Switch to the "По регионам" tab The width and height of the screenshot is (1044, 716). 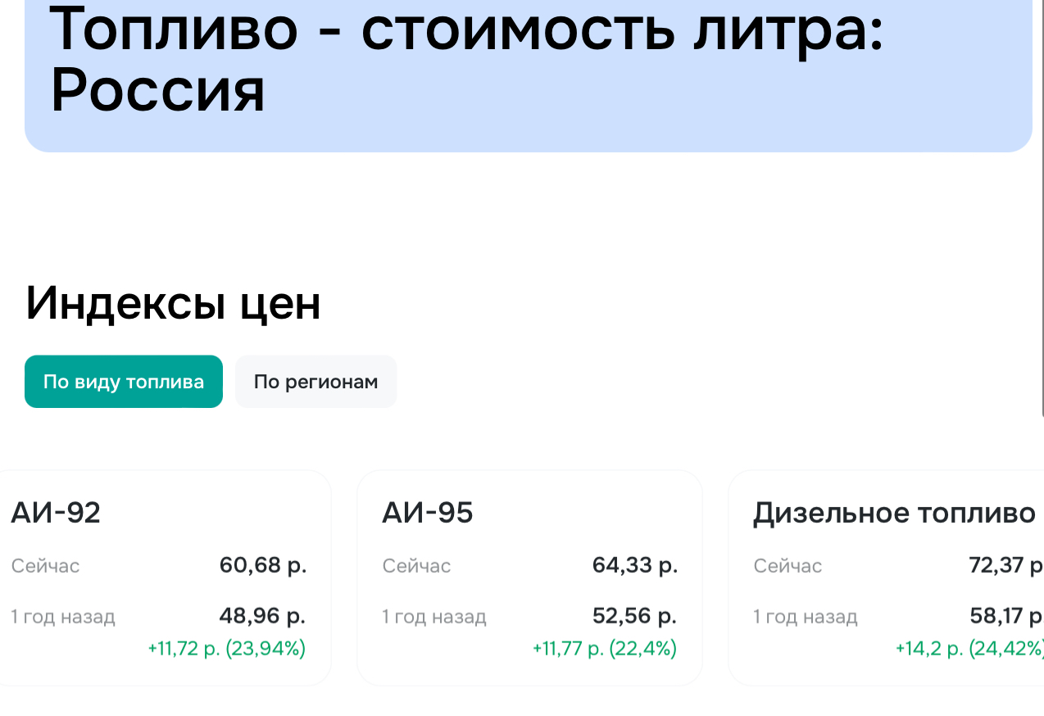click(315, 382)
